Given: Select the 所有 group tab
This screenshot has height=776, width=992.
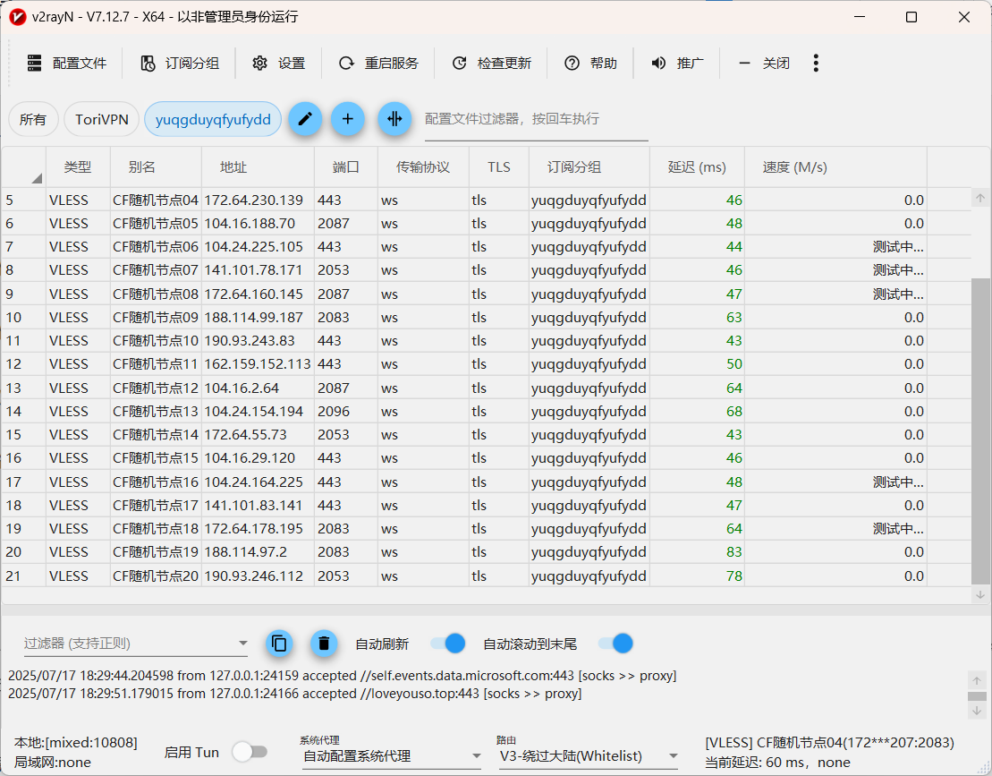Looking at the screenshot, I should coord(33,119).
